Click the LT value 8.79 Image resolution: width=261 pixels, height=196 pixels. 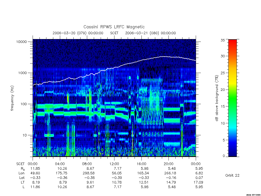click(x=63, y=182)
